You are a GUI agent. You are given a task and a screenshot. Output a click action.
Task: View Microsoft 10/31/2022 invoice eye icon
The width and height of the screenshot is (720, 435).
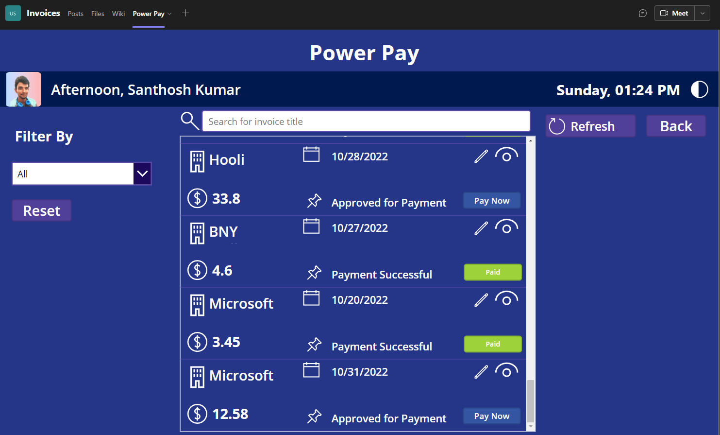click(x=506, y=371)
